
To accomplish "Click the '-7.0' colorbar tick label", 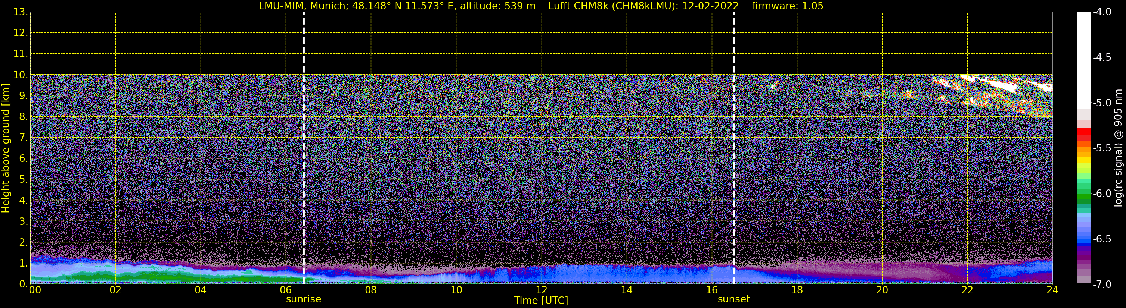I will [1101, 285].
